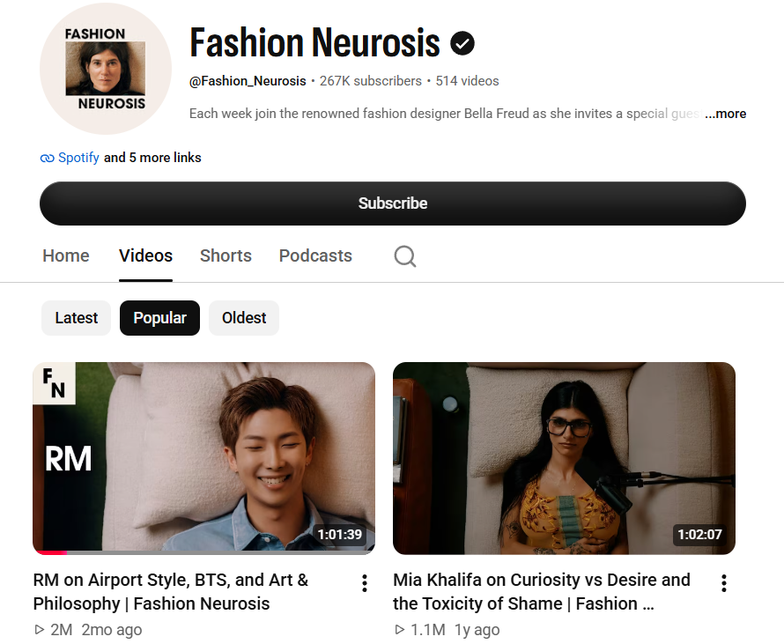Select the Videos tab
The width and height of the screenshot is (784, 644).
click(145, 255)
